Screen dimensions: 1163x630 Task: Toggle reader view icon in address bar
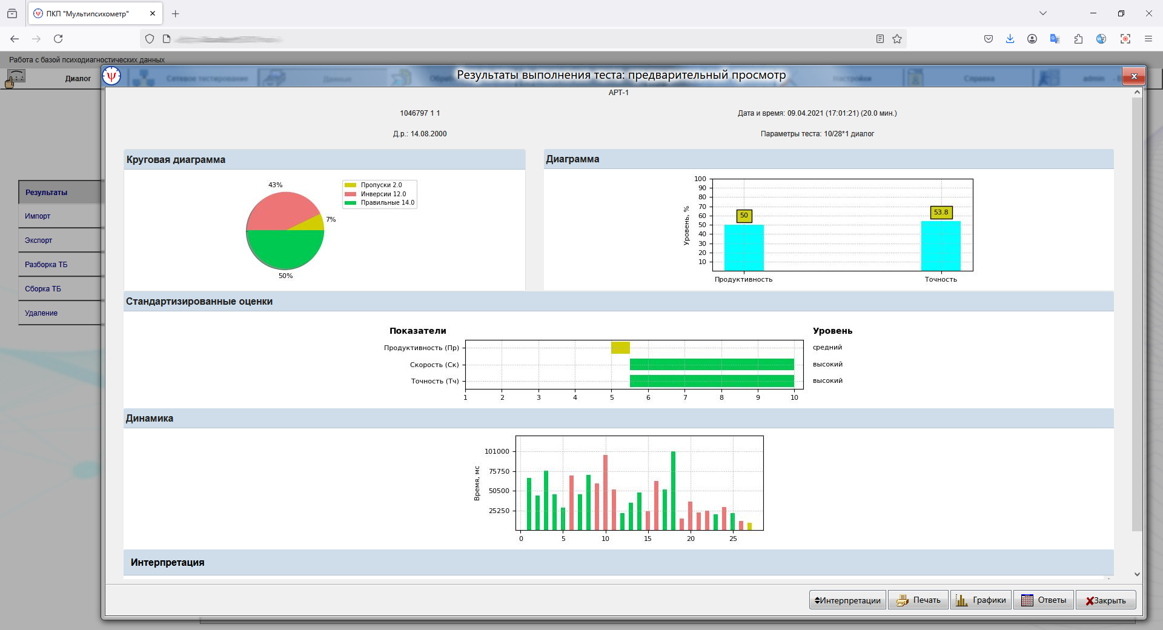[880, 39]
